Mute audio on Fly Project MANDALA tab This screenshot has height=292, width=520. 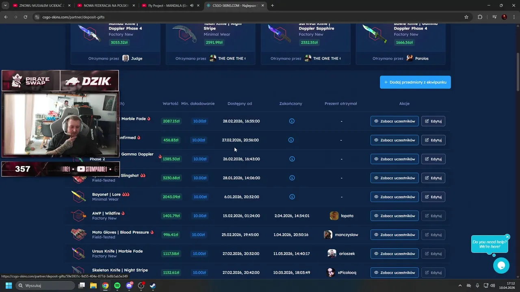click(192, 6)
